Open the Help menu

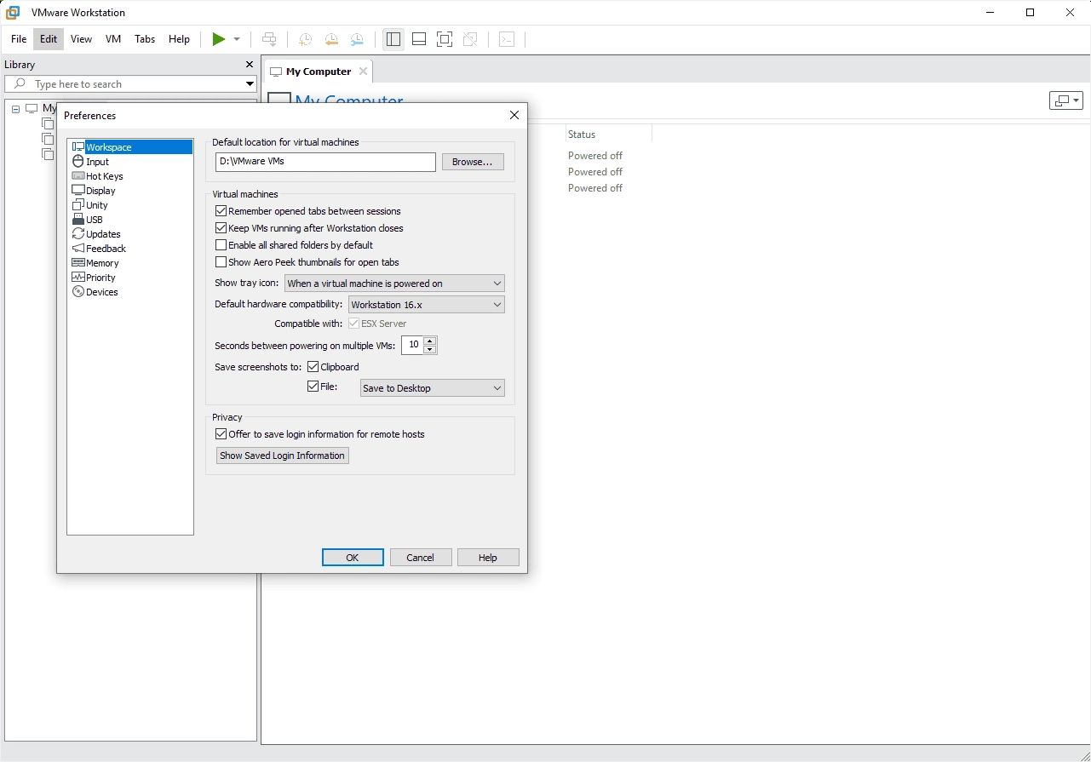179,39
